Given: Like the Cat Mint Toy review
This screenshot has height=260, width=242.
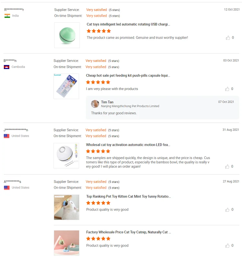Looking at the screenshot, I should (x=227, y=210).
